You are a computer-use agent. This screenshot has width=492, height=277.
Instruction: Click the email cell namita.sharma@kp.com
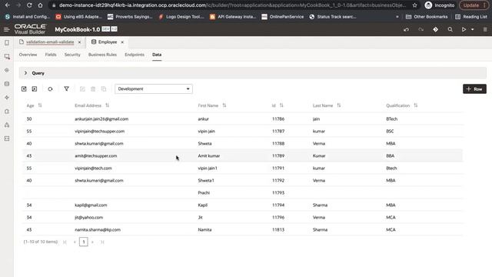[x=98, y=229]
